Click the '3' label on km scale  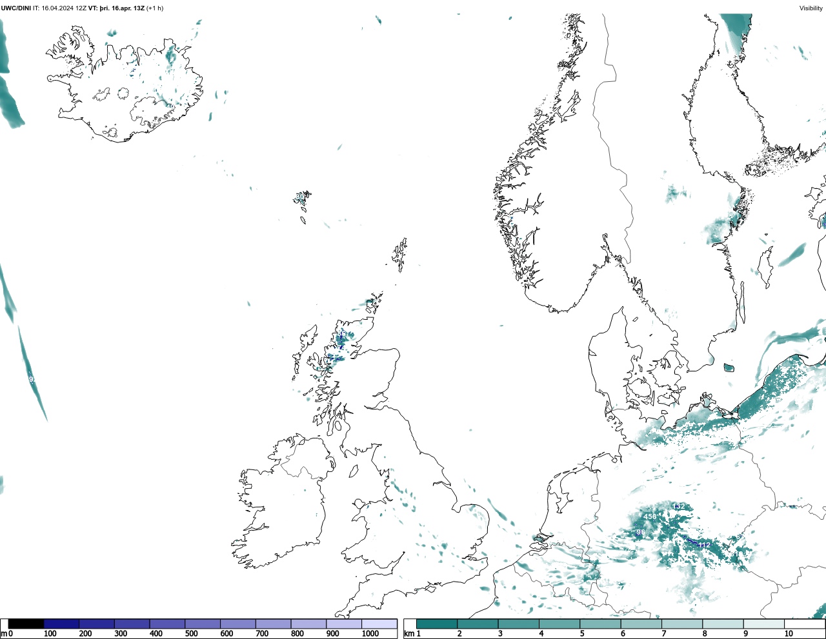pyautogui.click(x=500, y=634)
